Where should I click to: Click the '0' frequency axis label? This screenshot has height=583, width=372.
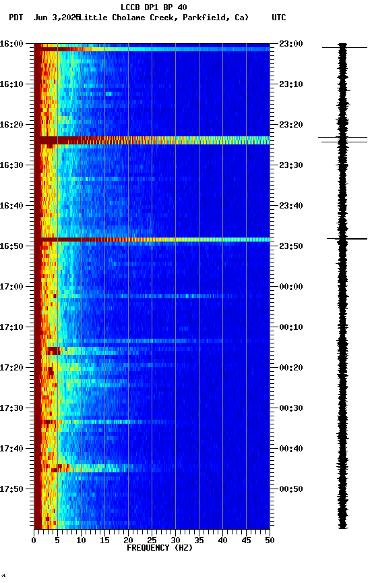tap(34, 540)
